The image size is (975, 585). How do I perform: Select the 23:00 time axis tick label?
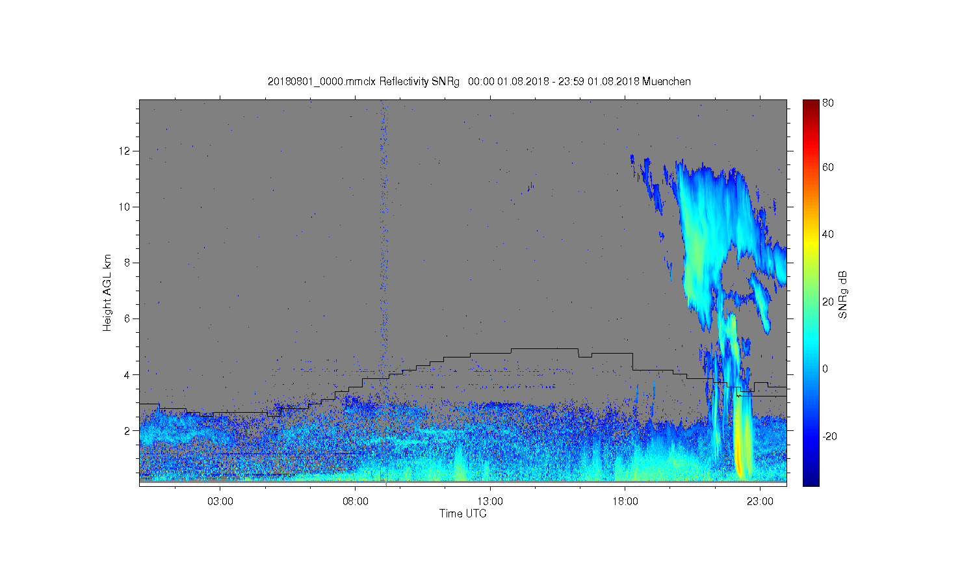[760, 502]
